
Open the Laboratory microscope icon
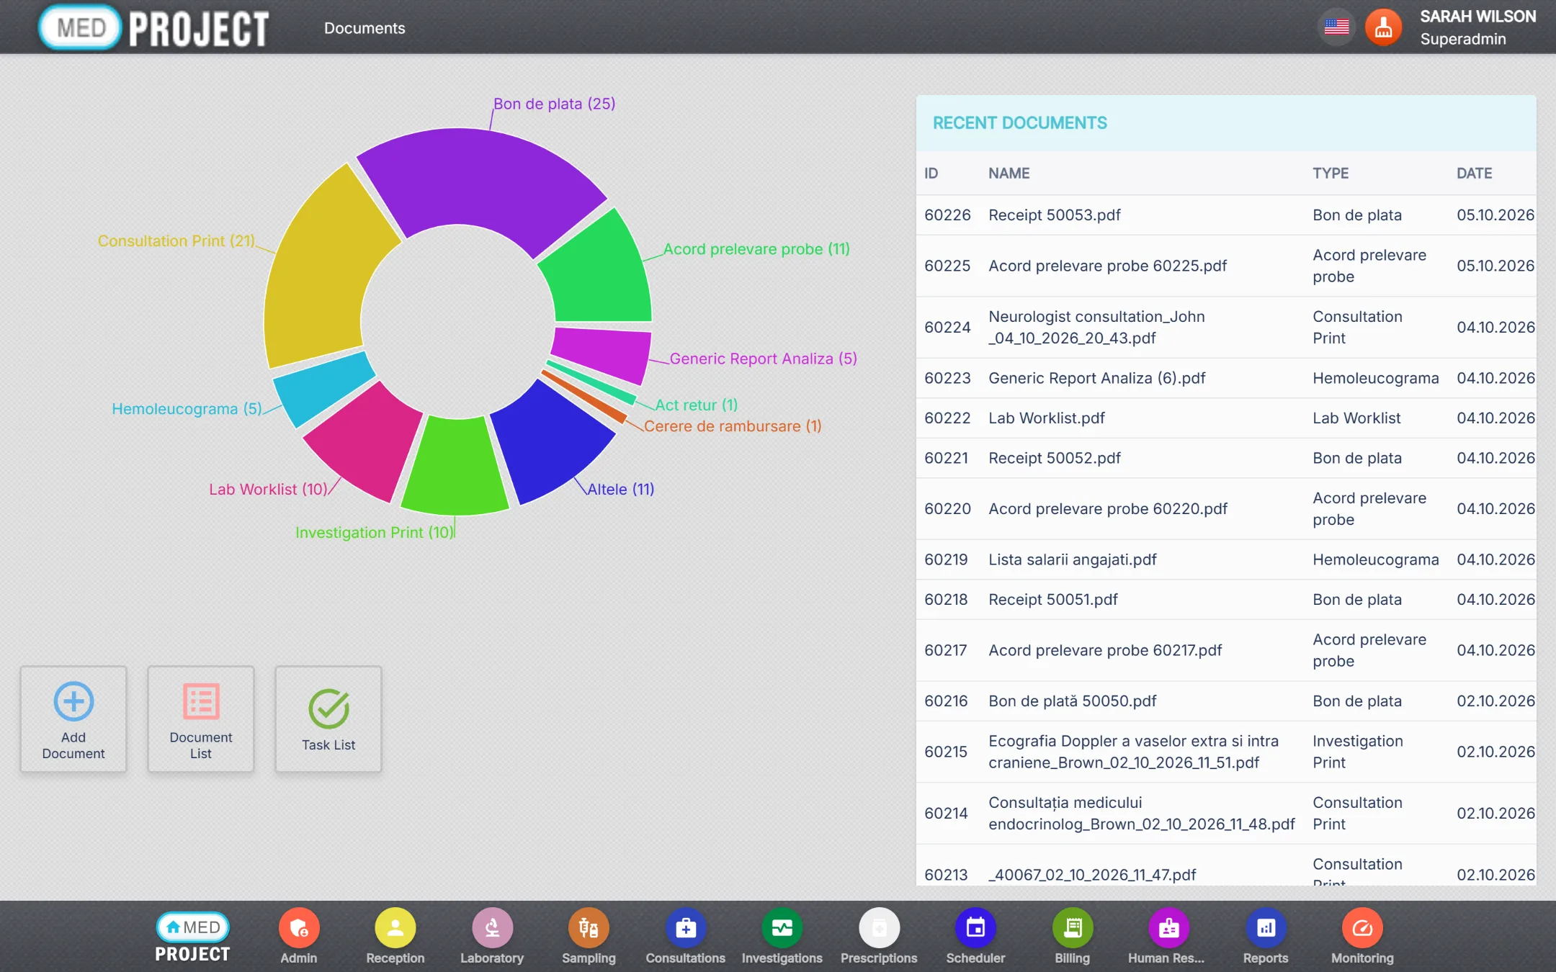point(492,928)
